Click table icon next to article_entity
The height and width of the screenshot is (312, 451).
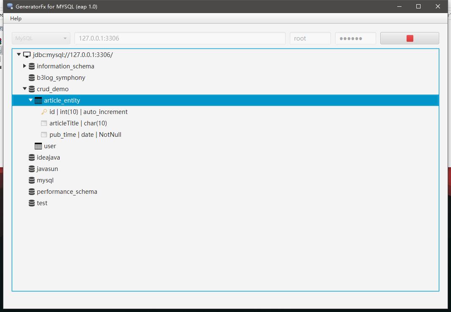(x=38, y=100)
